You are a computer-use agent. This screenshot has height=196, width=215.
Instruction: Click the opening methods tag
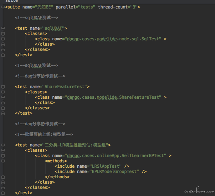pos(56,161)
